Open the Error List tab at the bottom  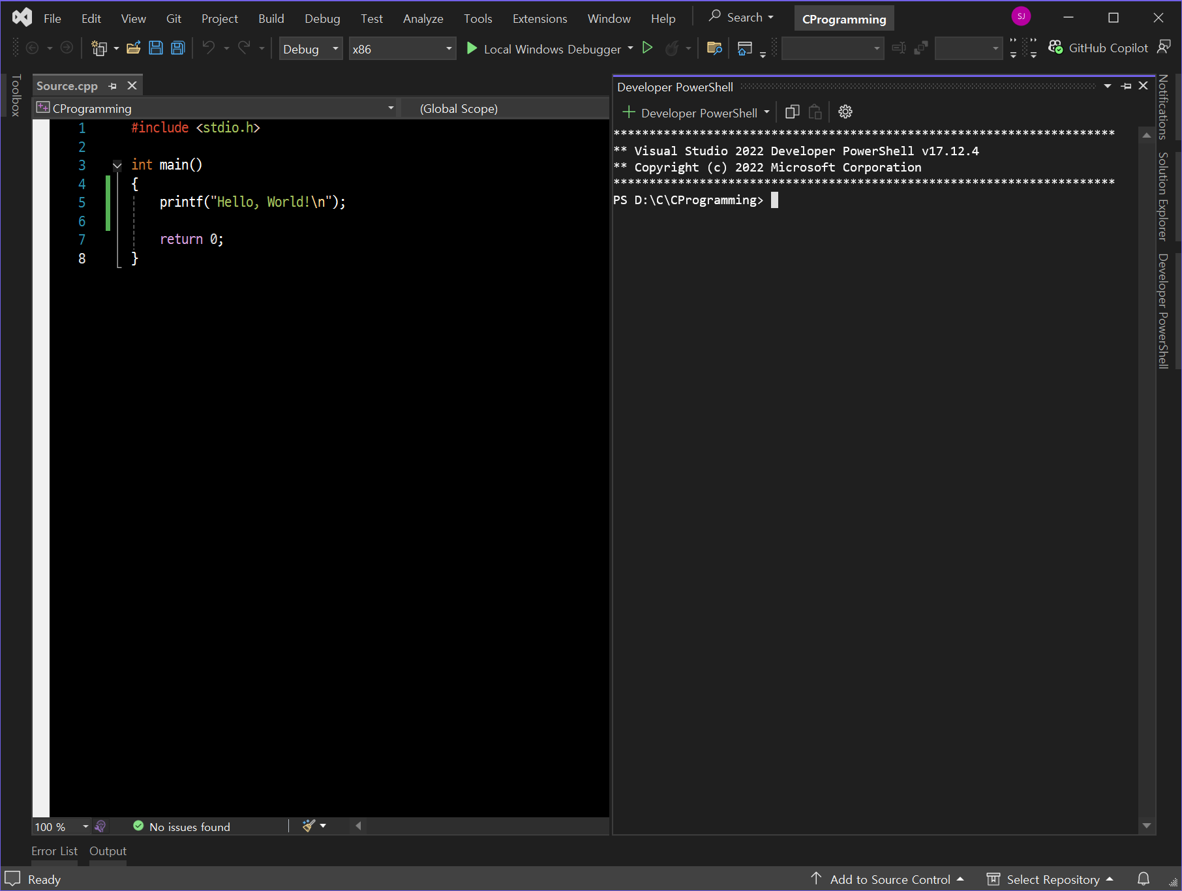54,851
